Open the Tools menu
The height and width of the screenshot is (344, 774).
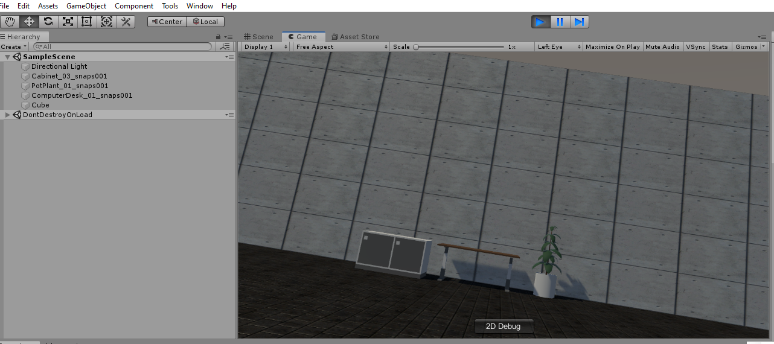[x=170, y=6]
